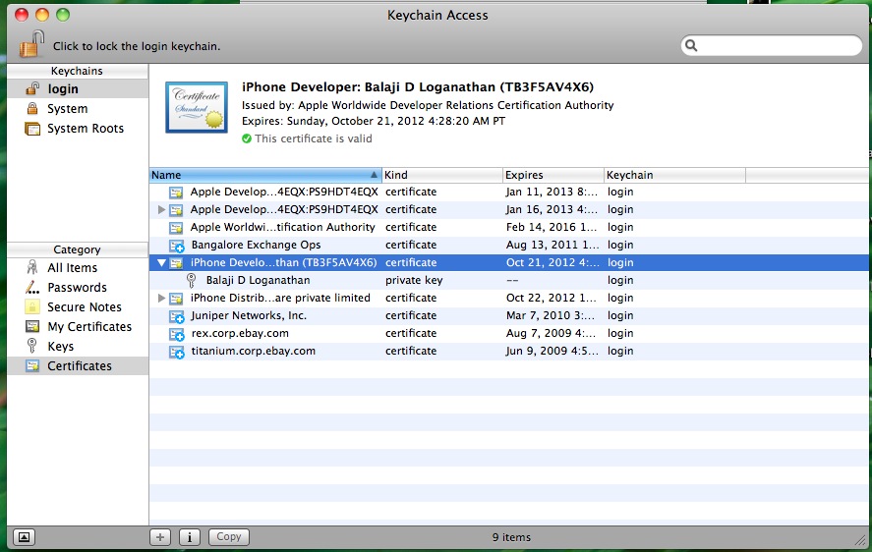Click Apple Worldwi...tification Authority certificate icon

pyautogui.click(x=176, y=228)
